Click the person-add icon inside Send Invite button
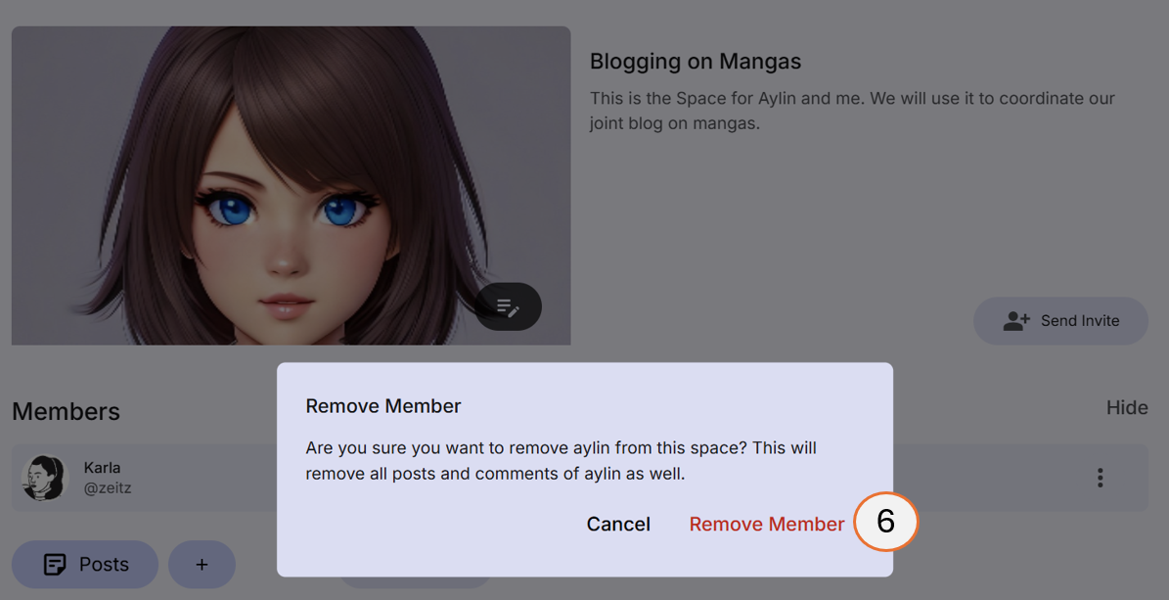The image size is (1169, 600). (1017, 320)
